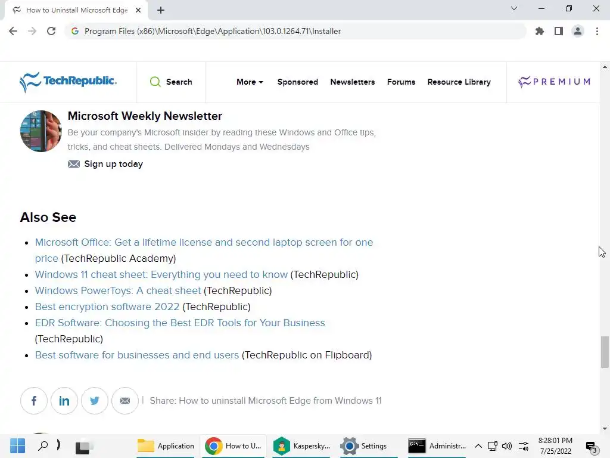Share article on Facebook
Image resolution: width=610 pixels, height=458 pixels.
click(34, 401)
